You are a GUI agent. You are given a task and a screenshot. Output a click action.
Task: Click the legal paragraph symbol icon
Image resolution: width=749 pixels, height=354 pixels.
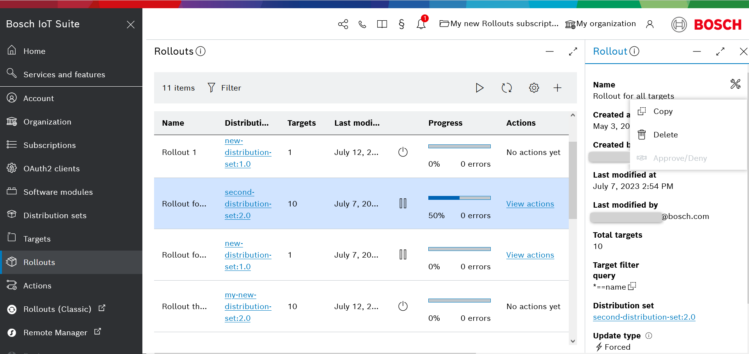(x=401, y=24)
